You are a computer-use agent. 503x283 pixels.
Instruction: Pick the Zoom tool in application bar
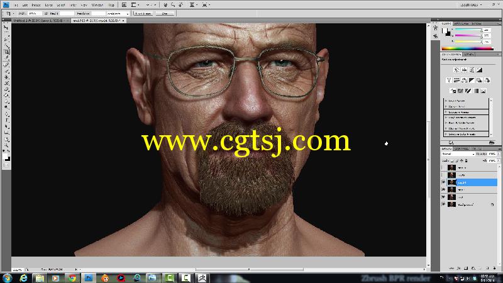(173, 5)
